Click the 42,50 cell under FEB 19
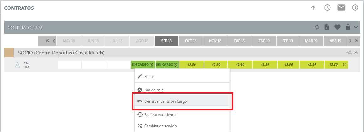 (x=288, y=65)
